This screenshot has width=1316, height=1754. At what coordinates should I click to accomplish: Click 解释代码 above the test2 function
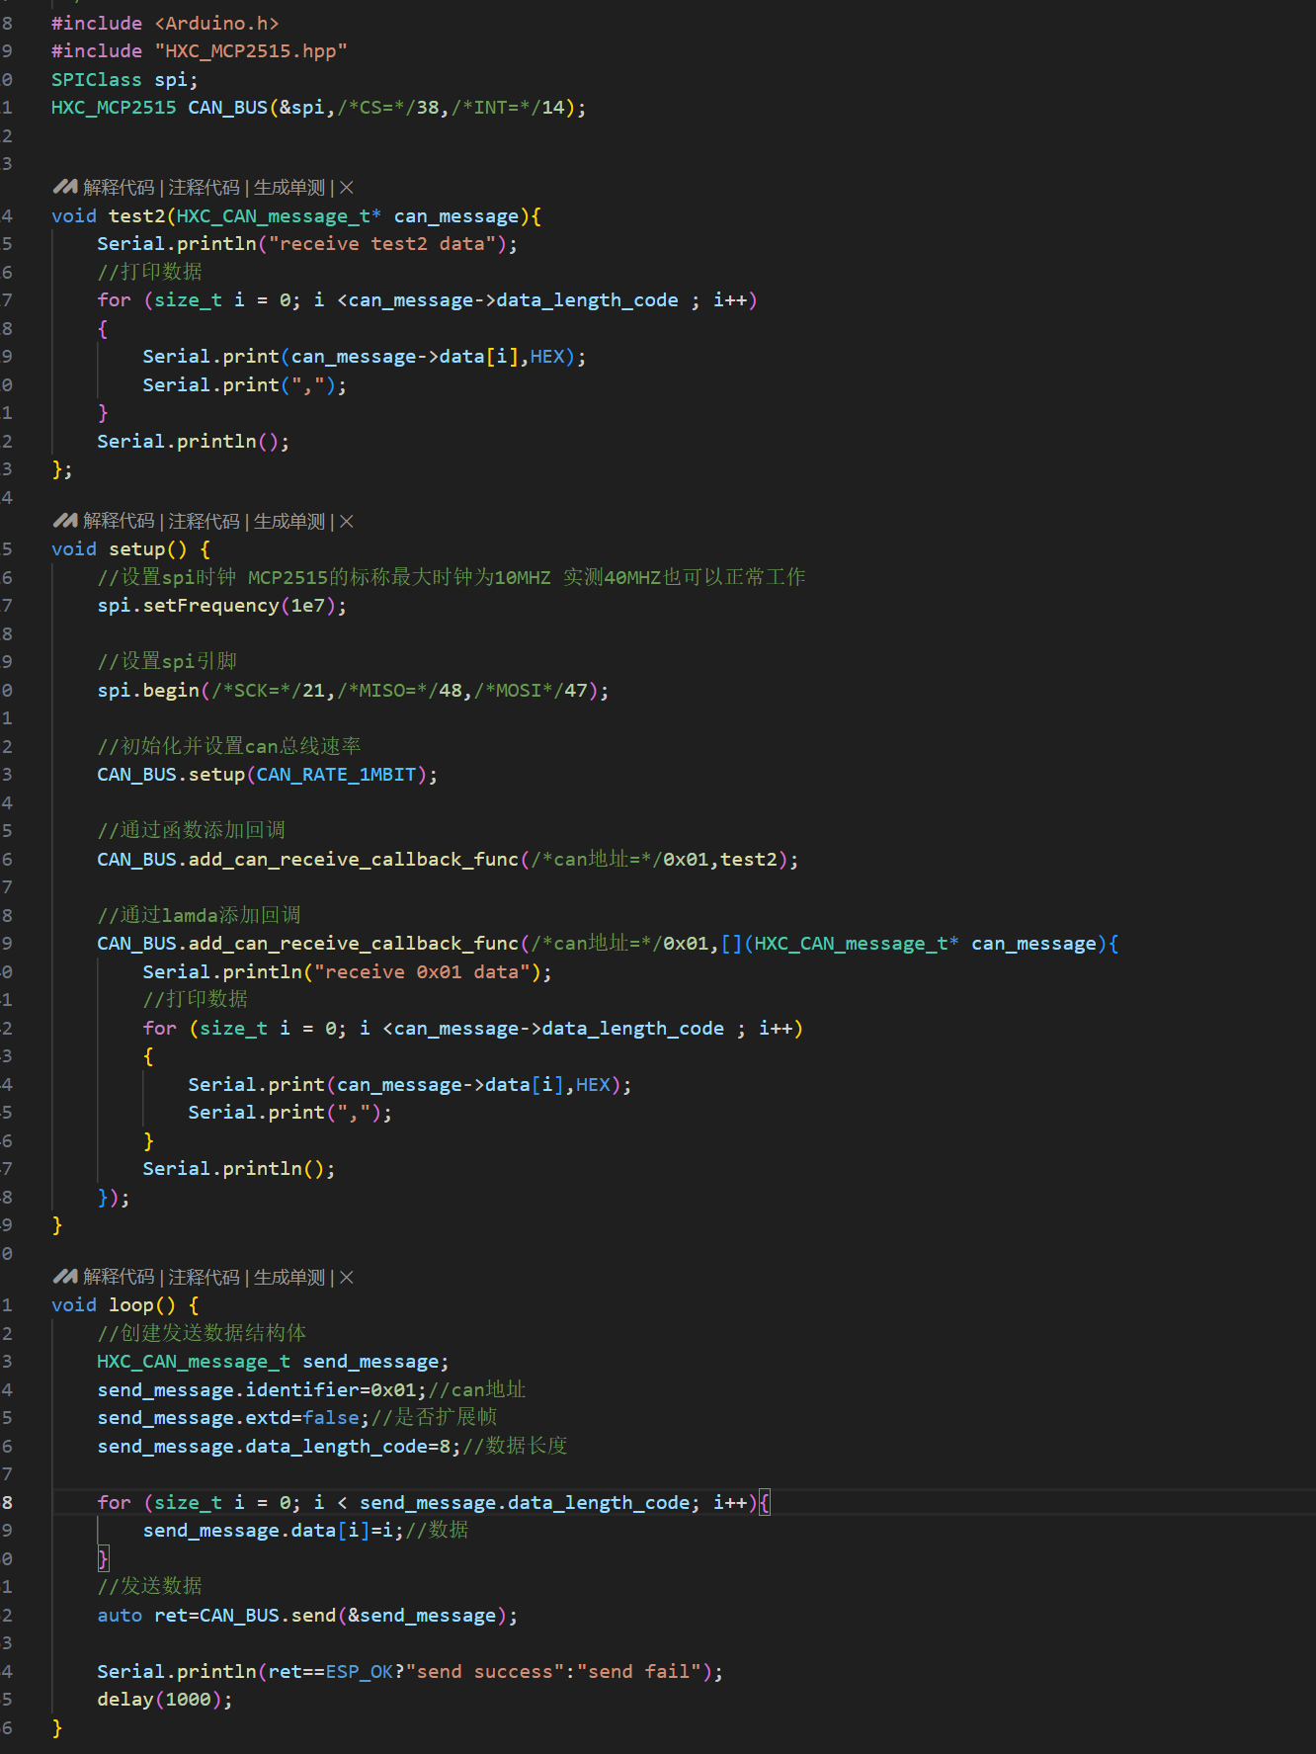(x=119, y=188)
